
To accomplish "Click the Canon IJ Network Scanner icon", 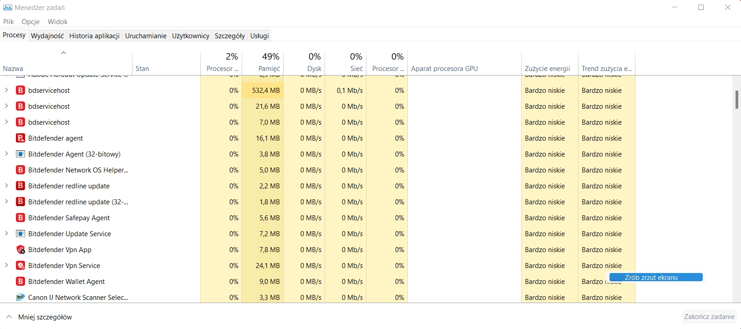I will coord(20,298).
